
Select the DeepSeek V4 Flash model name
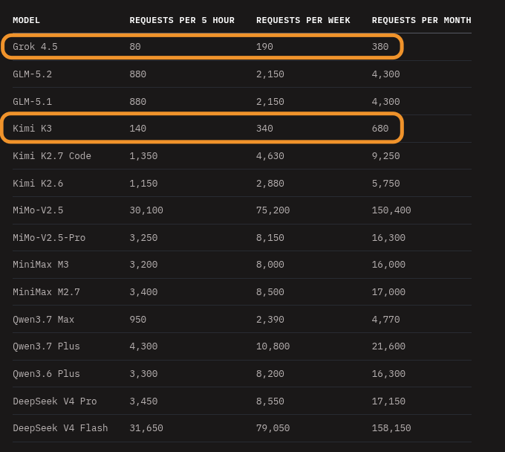60,428
